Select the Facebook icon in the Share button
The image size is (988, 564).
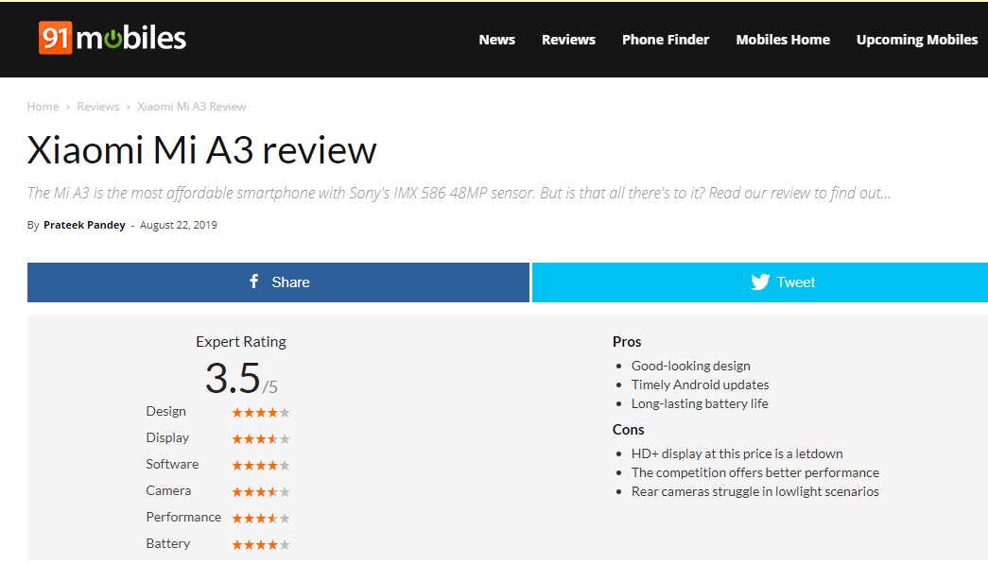coord(254,282)
